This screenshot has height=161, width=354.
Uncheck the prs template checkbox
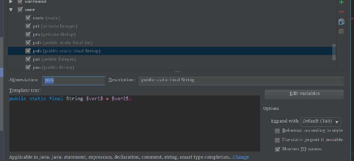point(28,34)
